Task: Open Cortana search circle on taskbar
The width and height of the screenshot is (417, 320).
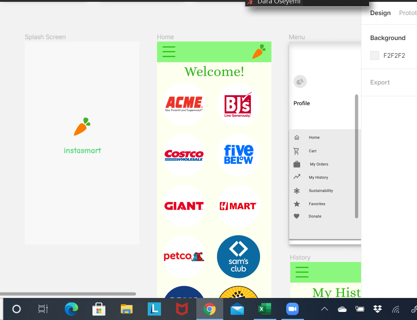Action: pos(17,309)
